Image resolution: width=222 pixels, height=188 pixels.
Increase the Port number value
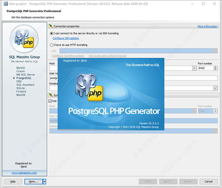click(x=215, y=67)
